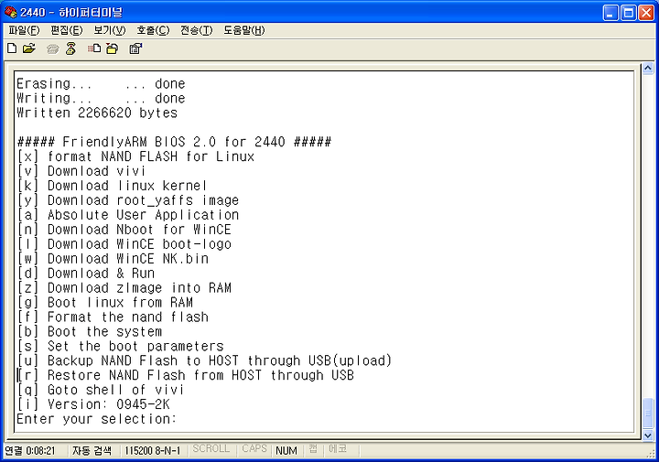Click the '[n] Download Nboot for WinCE' line
The image size is (659, 462).
pyautogui.click(x=124, y=230)
